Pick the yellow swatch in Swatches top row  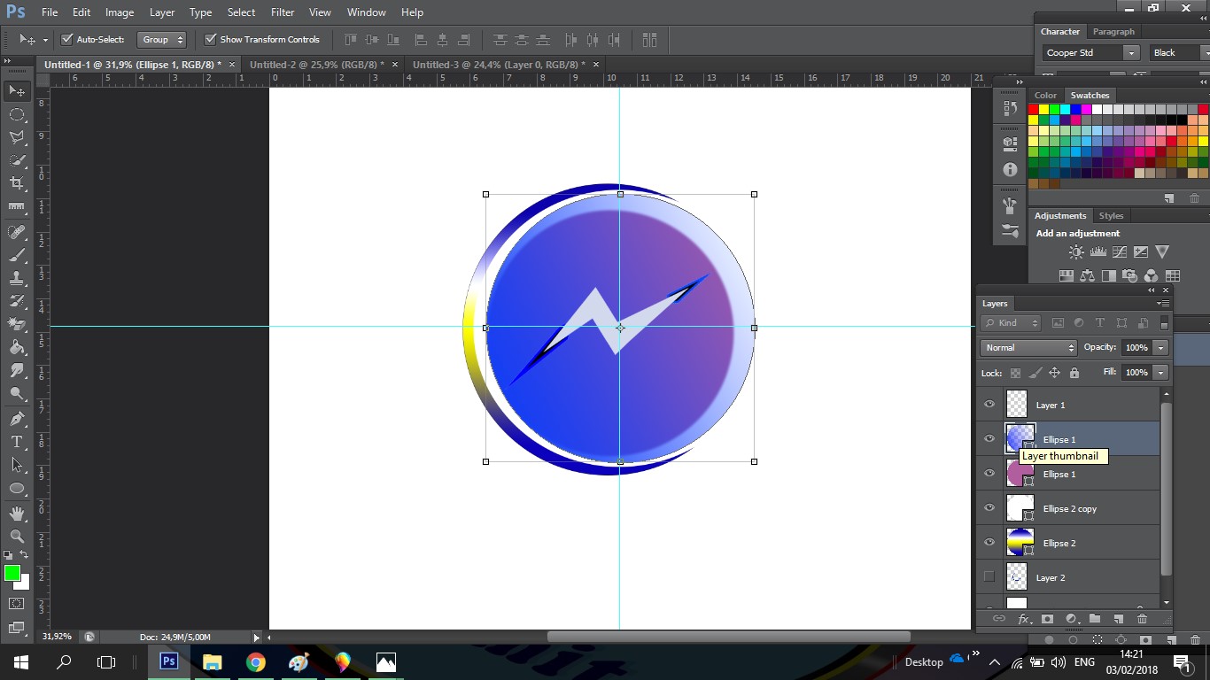point(1043,109)
